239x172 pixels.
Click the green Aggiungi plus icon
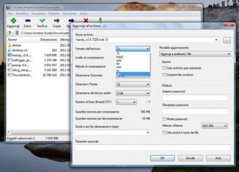coord(13,20)
